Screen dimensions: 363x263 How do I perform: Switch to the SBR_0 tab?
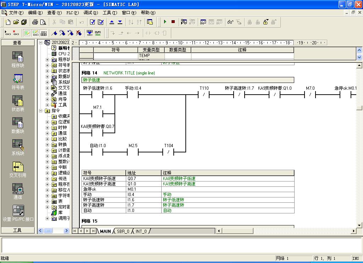coord(123,231)
